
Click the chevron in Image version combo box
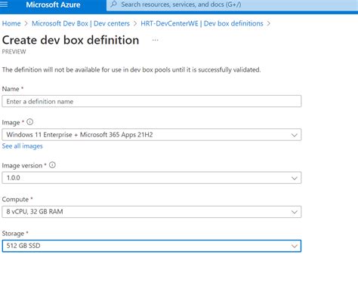pos(295,178)
